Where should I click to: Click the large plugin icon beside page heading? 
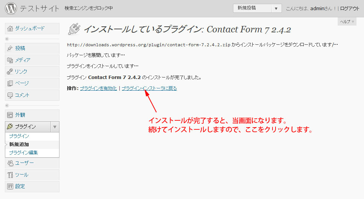pos(74,29)
